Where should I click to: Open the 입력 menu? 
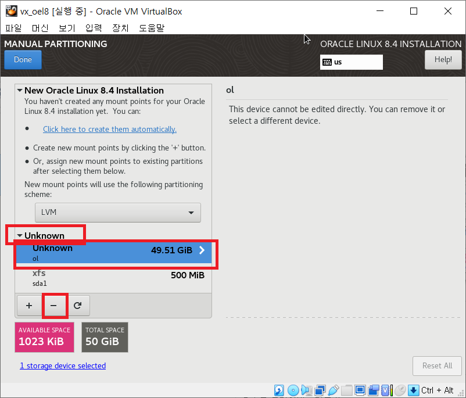[x=94, y=28]
